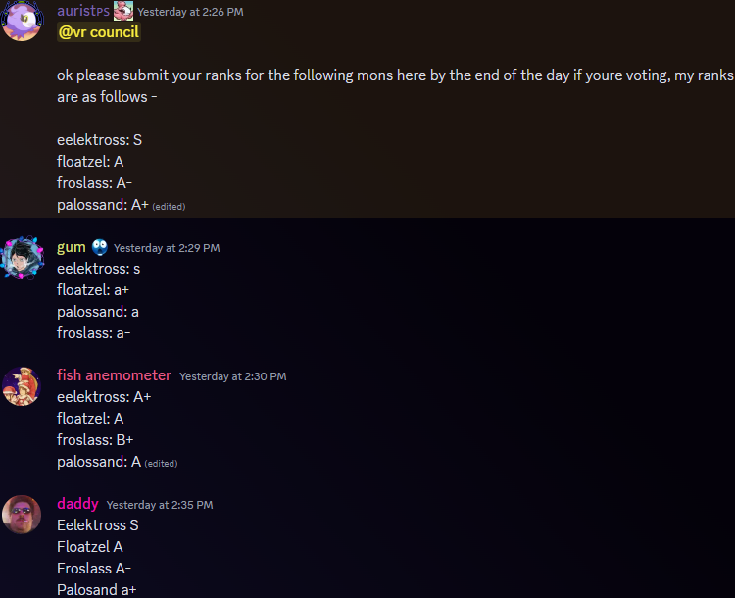This screenshot has width=735, height=598.
Task: Open the auristps username
Action: [83, 11]
